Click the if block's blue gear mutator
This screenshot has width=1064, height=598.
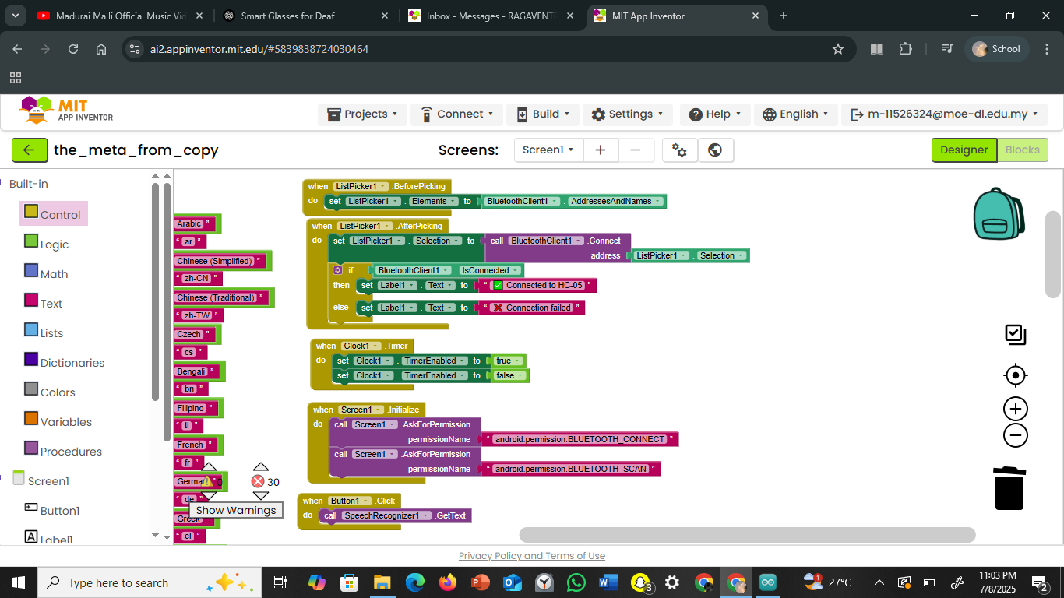(337, 270)
